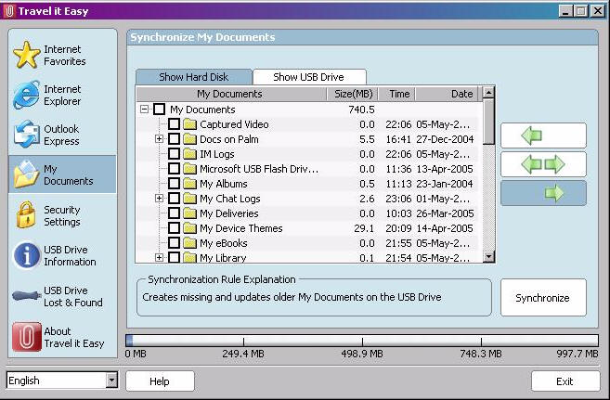
Task: Open Security Settings padlock icon
Action: [x=26, y=215]
